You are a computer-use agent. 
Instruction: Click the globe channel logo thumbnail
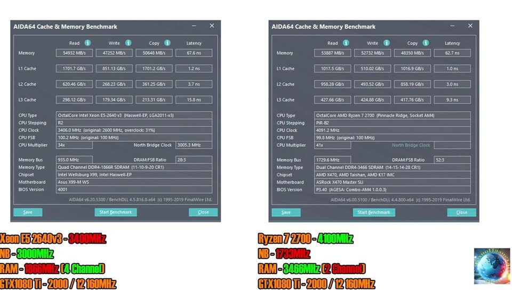point(491,266)
